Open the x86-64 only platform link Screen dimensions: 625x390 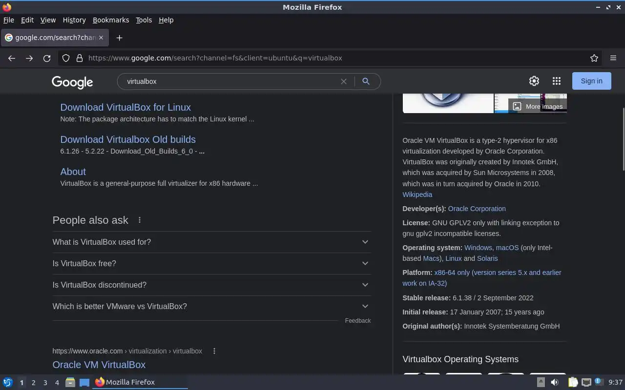click(482, 278)
